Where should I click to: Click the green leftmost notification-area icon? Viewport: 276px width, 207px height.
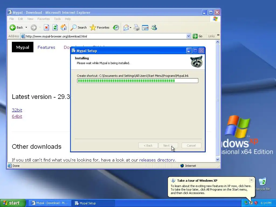pyautogui.click(x=246, y=203)
